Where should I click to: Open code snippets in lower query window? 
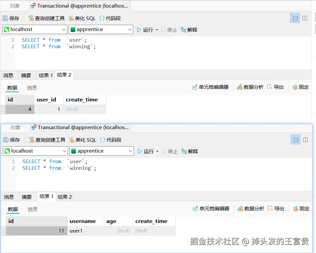111,140
